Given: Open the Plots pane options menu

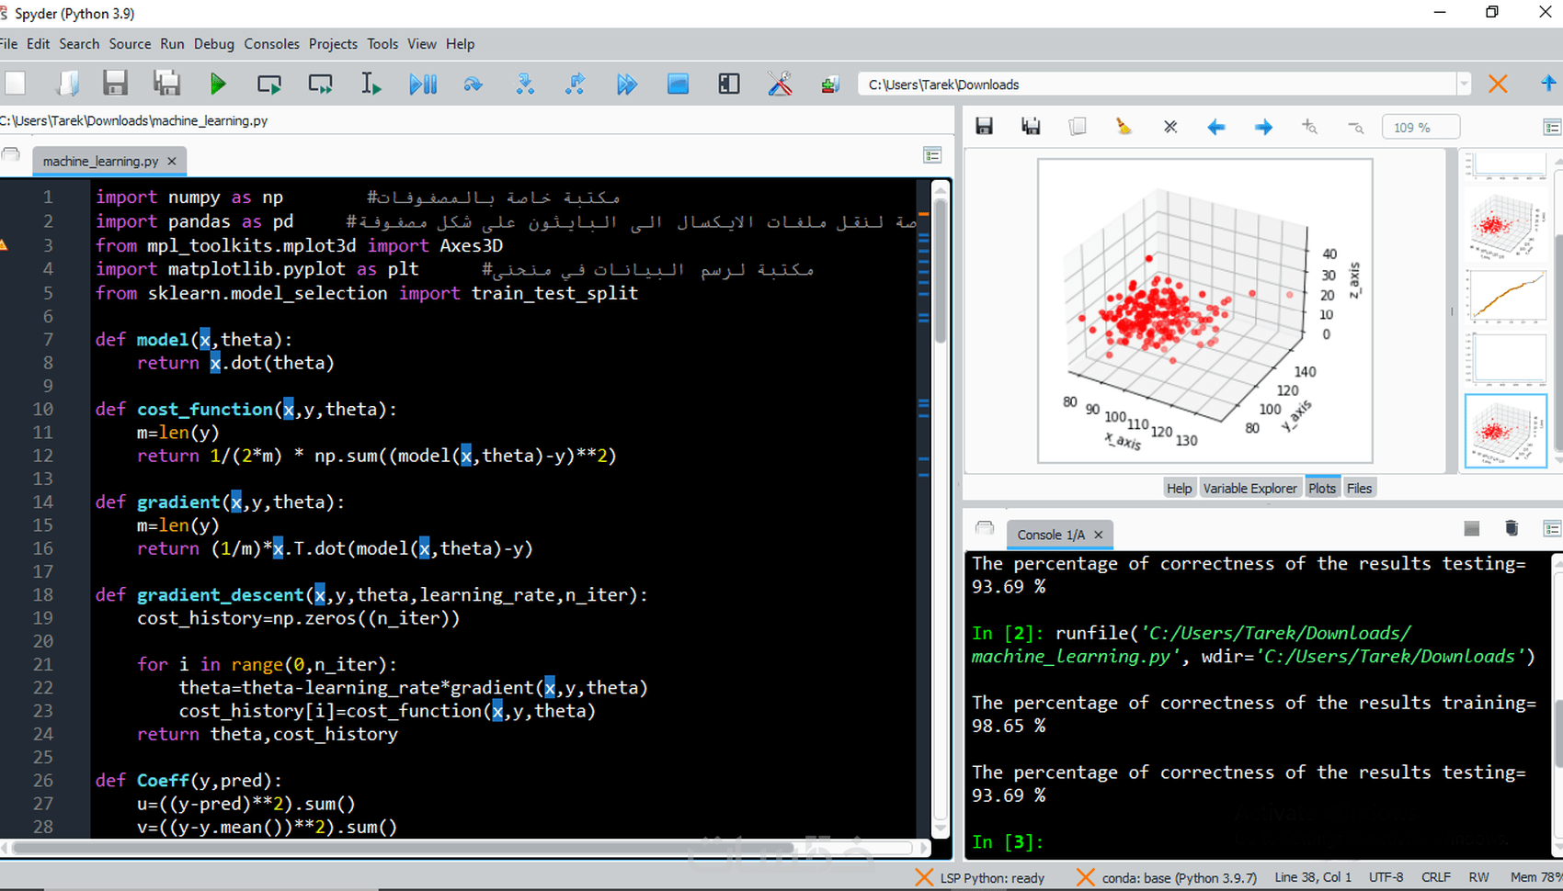Looking at the screenshot, I should (x=1553, y=126).
